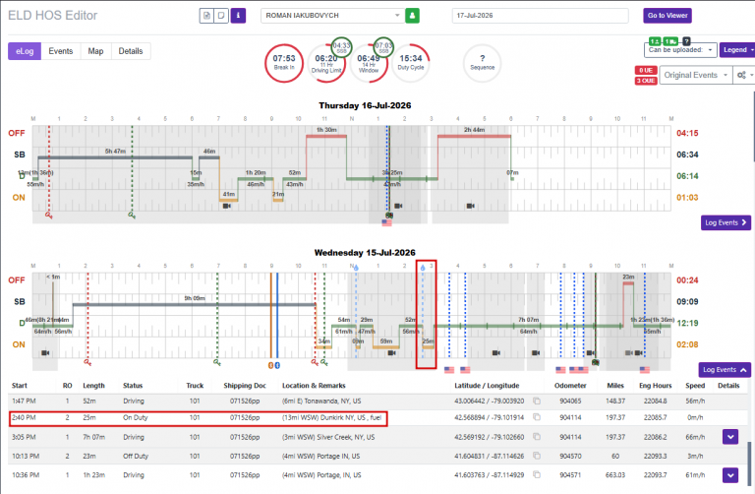Click copy icon for 42.569192 coordinates
This screenshot has width=755, height=494.
537,437
